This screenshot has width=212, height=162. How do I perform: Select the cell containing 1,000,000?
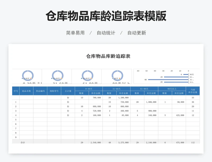tap(151, 102)
